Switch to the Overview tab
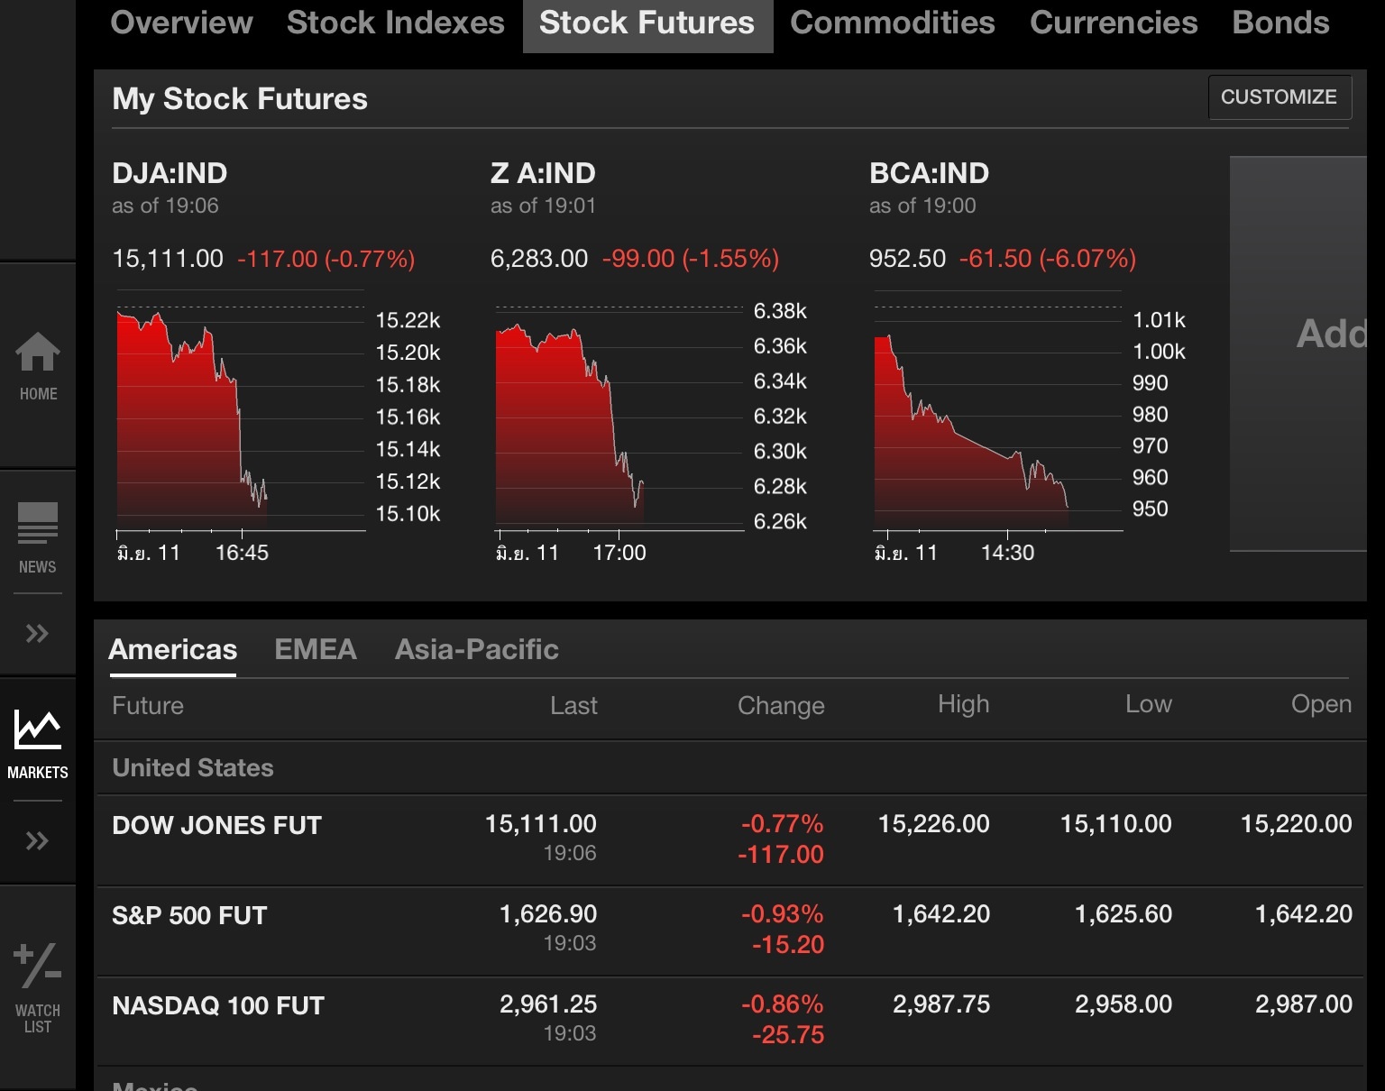Image resolution: width=1385 pixels, height=1091 pixels. coord(181,23)
